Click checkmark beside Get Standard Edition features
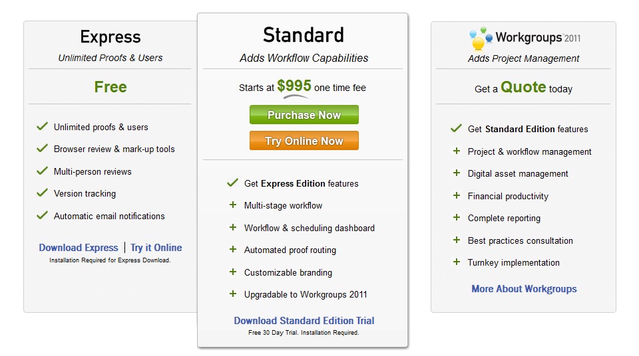The height and width of the screenshot is (356, 639). pos(457,128)
